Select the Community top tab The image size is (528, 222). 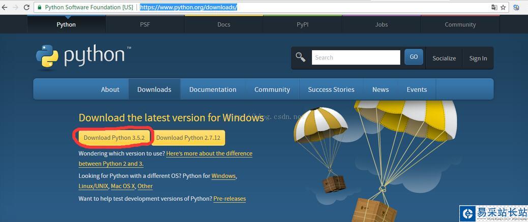click(460, 24)
